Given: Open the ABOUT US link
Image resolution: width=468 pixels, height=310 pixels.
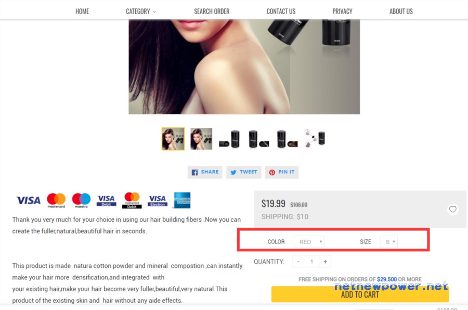Looking at the screenshot, I should click(401, 11).
